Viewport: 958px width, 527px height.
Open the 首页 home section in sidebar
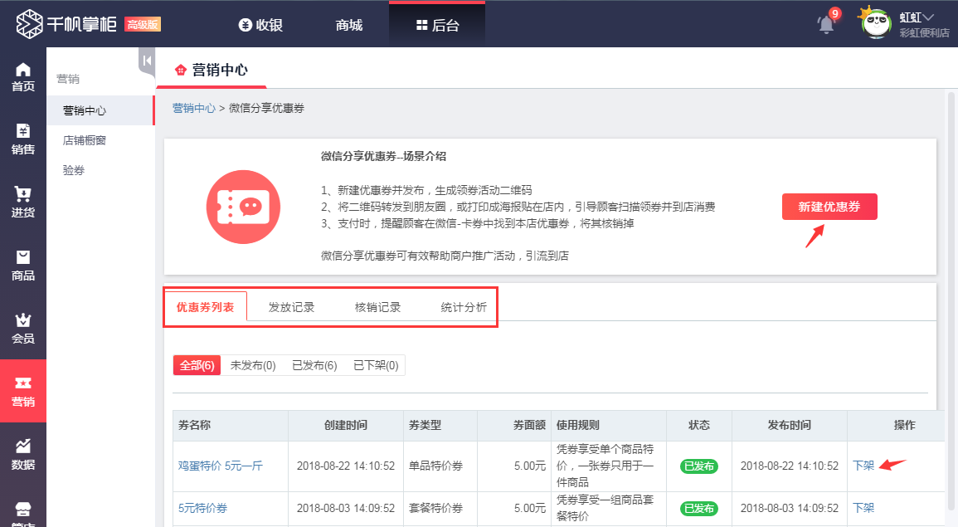(x=22, y=76)
